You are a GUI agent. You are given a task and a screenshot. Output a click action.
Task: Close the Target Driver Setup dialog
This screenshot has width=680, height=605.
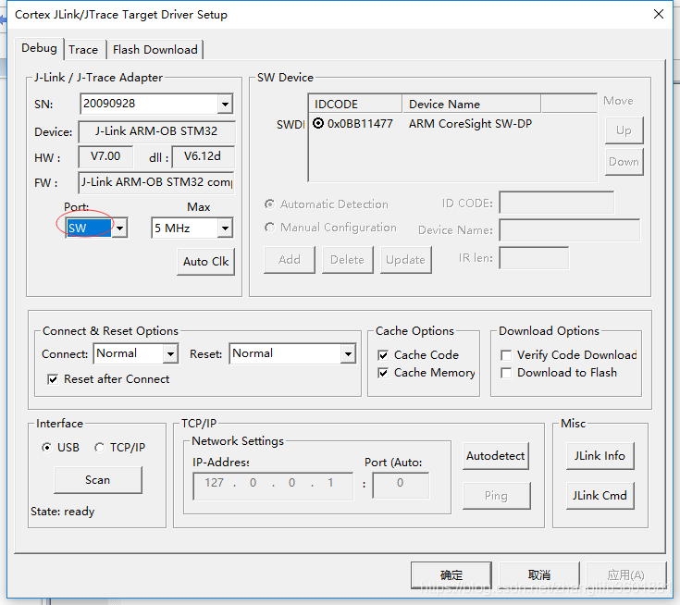pyautogui.click(x=659, y=14)
